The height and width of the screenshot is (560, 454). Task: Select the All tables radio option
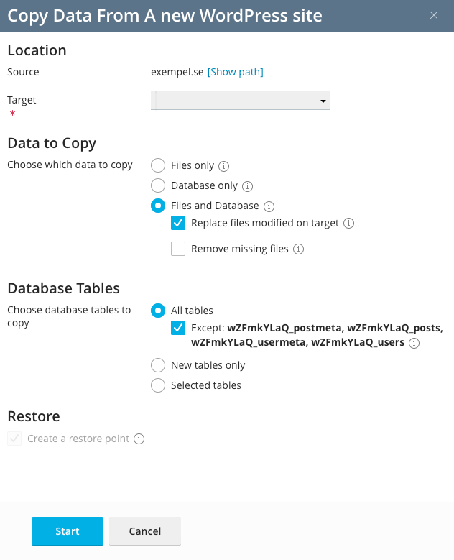tap(158, 311)
